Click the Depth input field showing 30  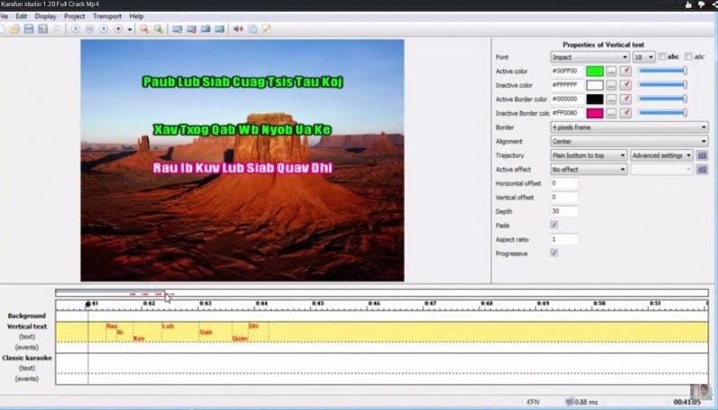pyautogui.click(x=564, y=211)
